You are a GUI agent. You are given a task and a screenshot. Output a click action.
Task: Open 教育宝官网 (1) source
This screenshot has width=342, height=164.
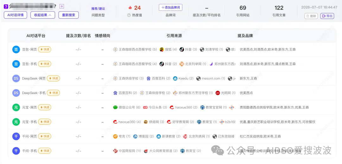point(213,107)
